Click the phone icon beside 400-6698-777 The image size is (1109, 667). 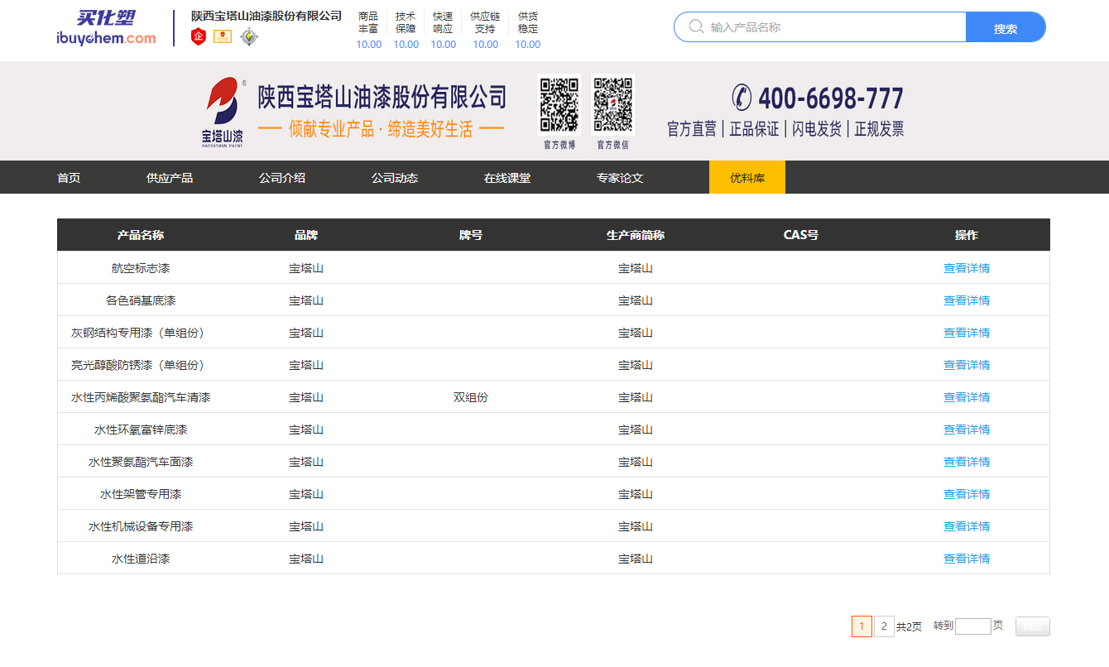tap(742, 98)
